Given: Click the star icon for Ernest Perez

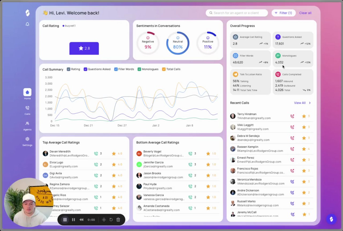Looking at the screenshot, I should click(304, 160).
